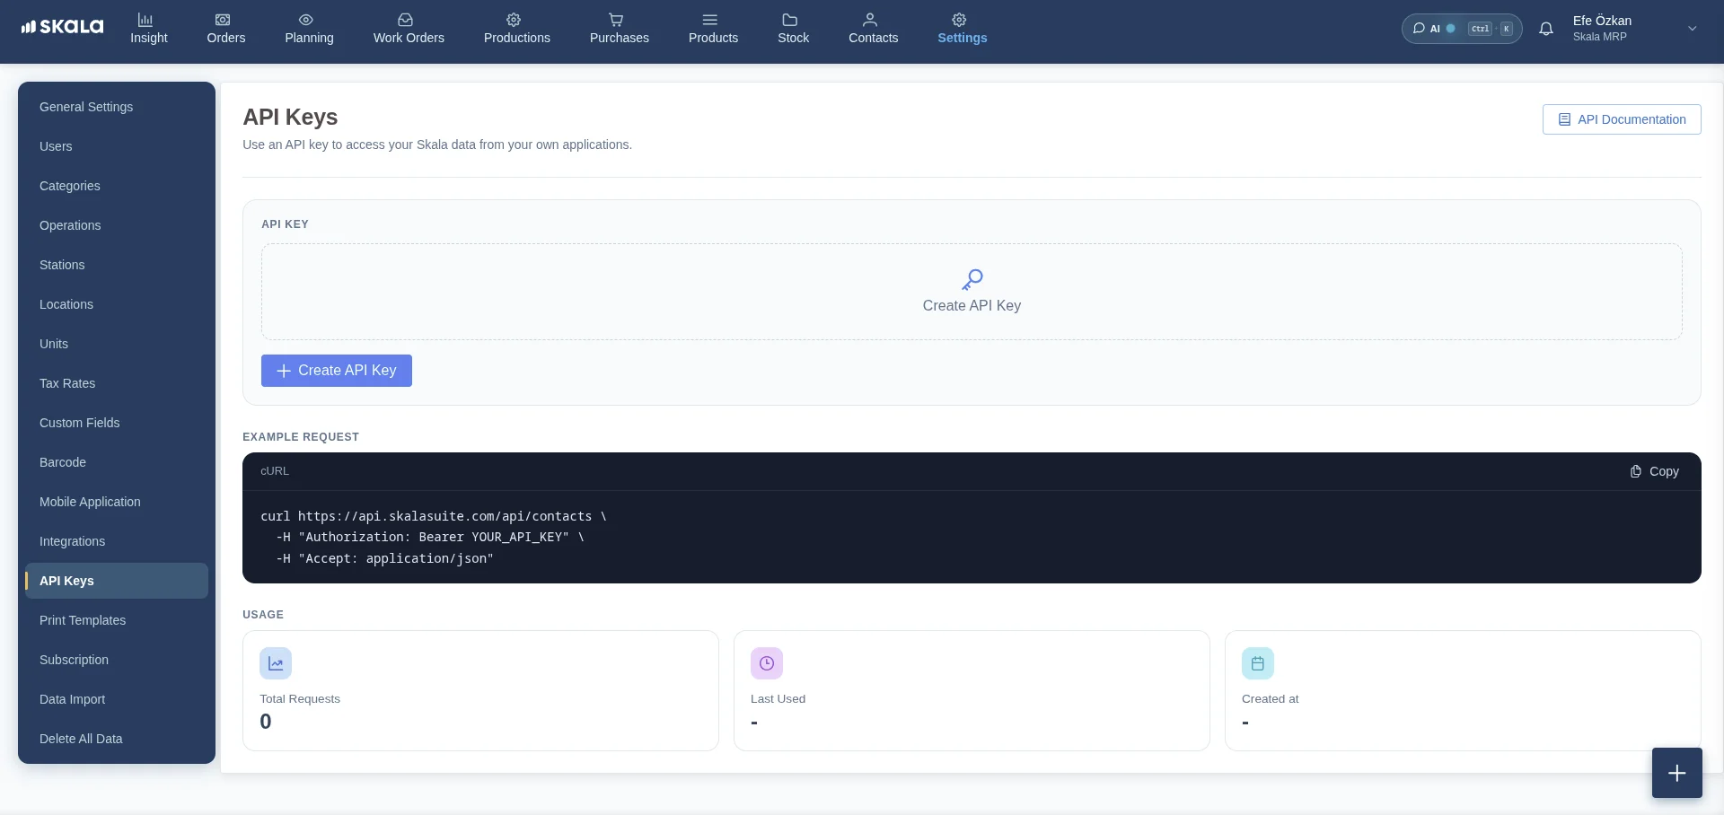Open Print Templates settings
1724x815 pixels.
pos(117,620)
